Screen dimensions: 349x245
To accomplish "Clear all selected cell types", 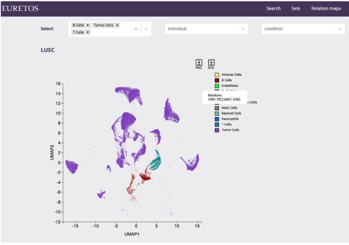I will tap(136, 29).
